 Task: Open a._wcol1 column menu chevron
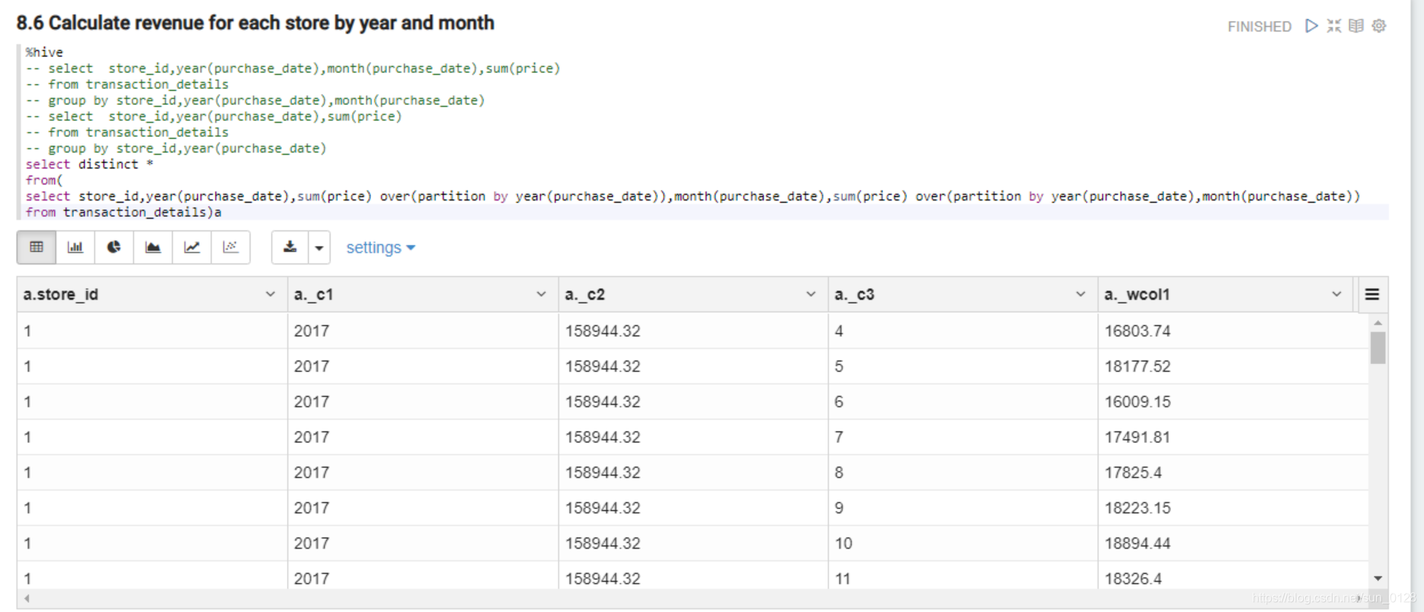click(x=1336, y=295)
